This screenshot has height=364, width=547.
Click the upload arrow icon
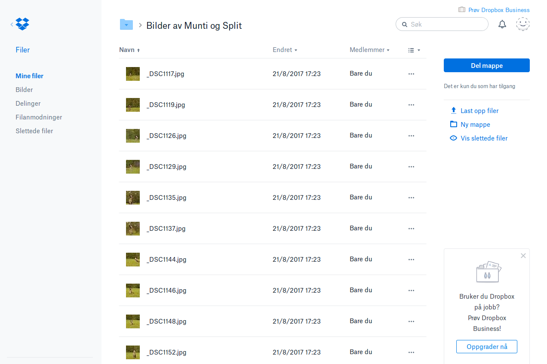point(453,110)
